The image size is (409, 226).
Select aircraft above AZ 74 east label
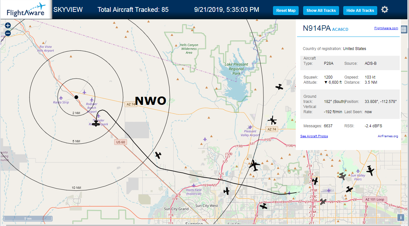tap(272, 120)
